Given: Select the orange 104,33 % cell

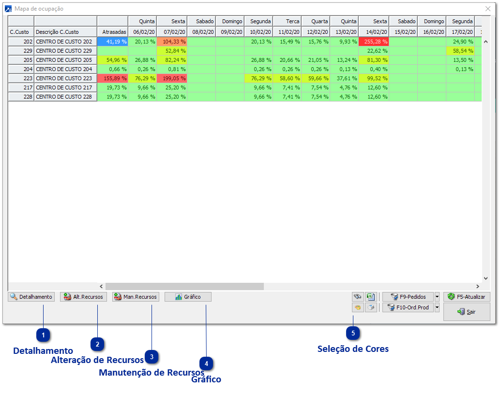Looking at the screenshot, I should coord(172,42).
